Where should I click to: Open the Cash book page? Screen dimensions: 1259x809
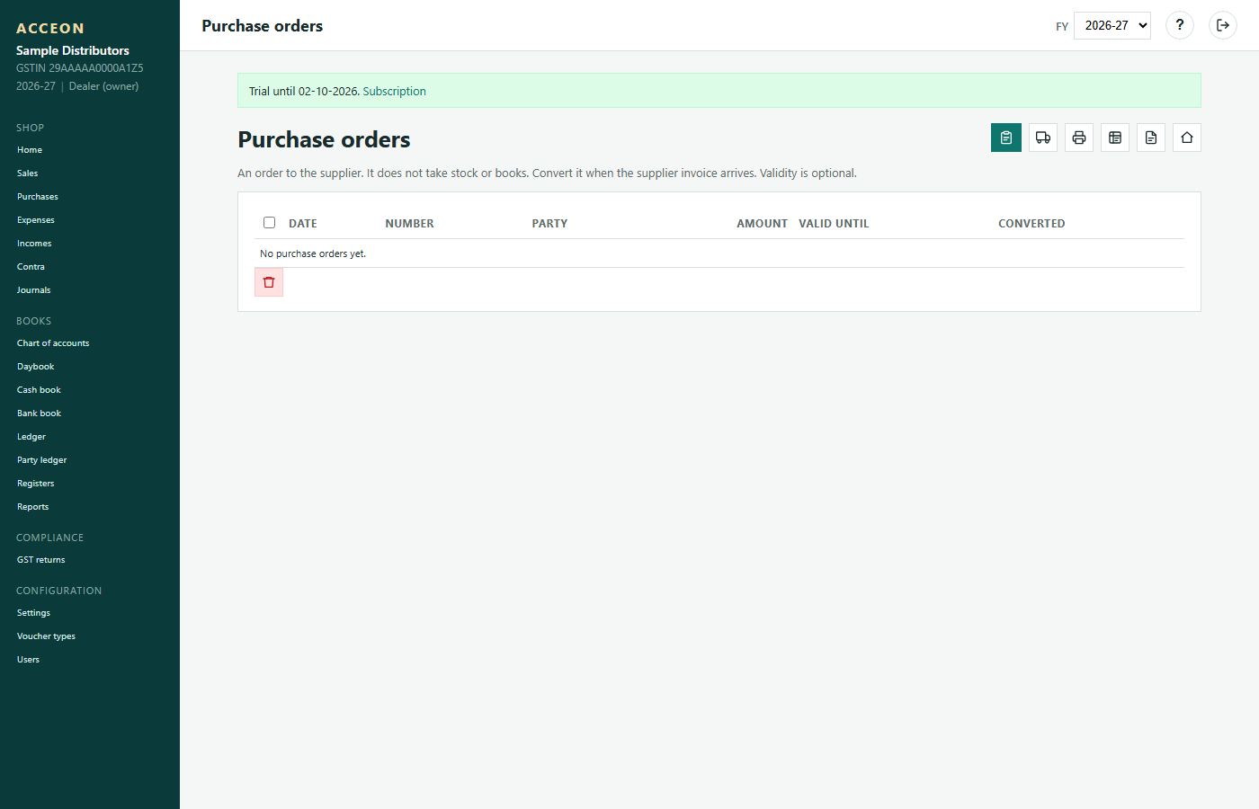click(x=39, y=390)
